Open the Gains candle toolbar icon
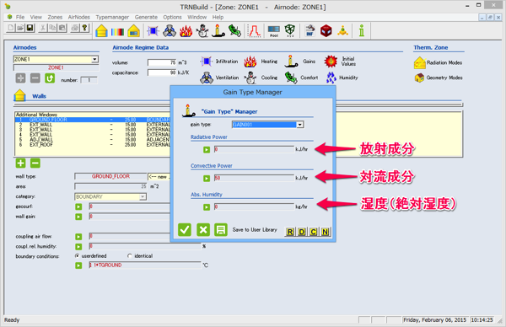Image resolution: width=506 pixels, height=327 pixels. pos(218,31)
